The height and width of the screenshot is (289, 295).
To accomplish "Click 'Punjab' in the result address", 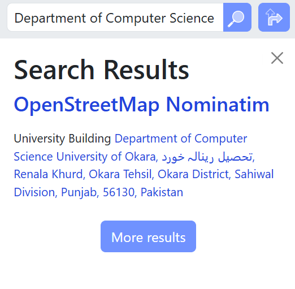I will [x=79, y=192].
